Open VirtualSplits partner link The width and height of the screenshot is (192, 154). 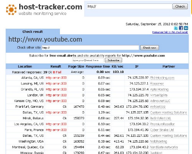(x=159, y=95)
